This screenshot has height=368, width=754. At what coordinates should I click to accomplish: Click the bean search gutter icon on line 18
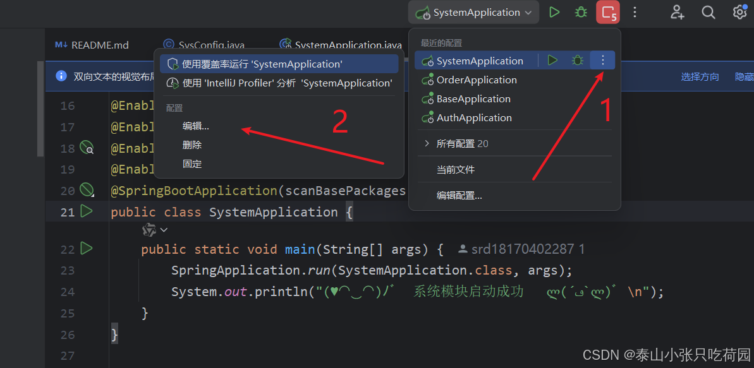point(86,147)
